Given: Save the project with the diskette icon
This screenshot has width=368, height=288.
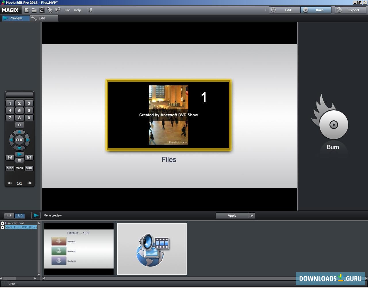Looking at the screenshot, I should [42, 10].
